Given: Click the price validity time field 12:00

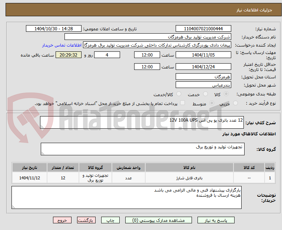Looking at the screenshot, I should [147, 67].
